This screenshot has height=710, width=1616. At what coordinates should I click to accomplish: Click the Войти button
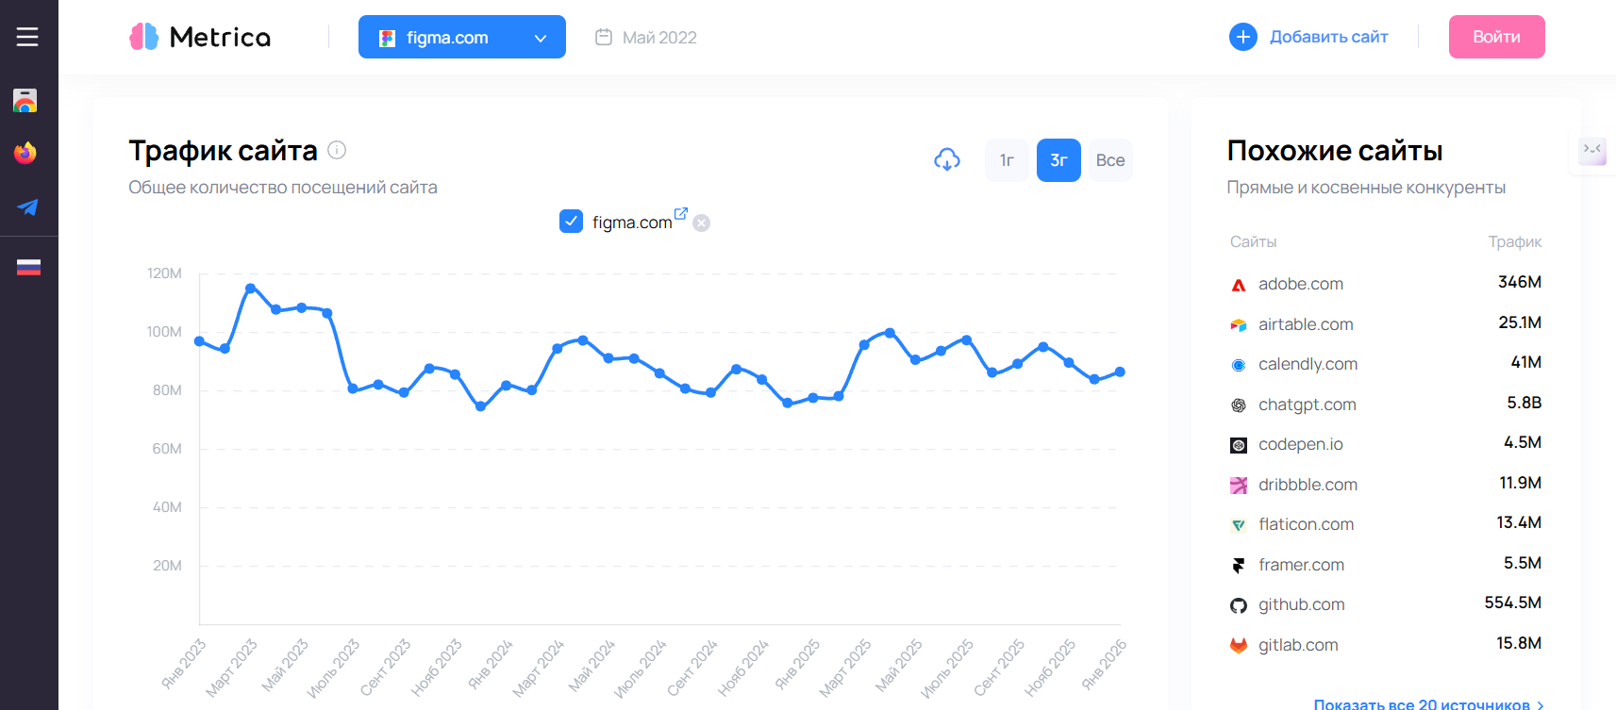(1496, 37)
